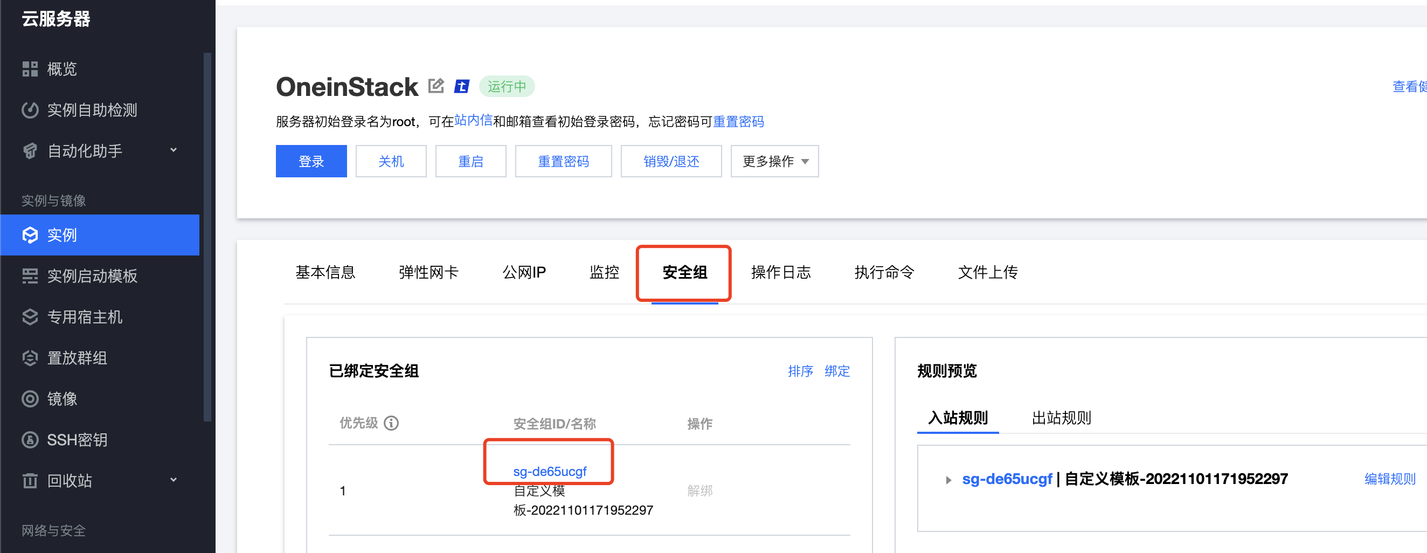Viewport: 1427px width, 553px height.
Task: Click the 销毁/退还 button
Action: 671,161
